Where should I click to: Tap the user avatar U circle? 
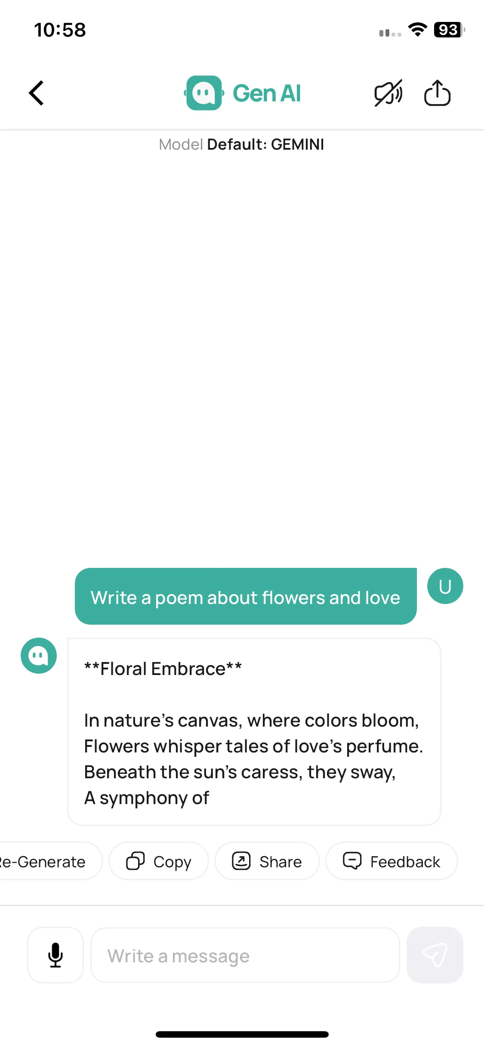click(445, 586)
